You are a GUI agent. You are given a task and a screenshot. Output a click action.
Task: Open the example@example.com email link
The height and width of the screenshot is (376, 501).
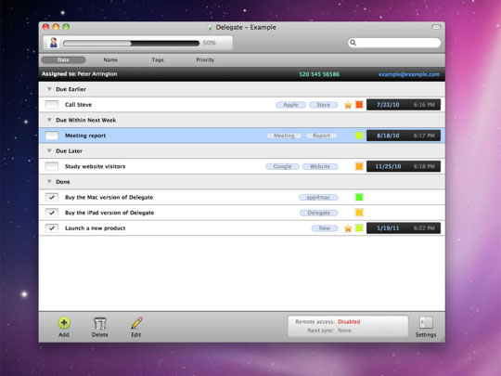coord(409,74)
